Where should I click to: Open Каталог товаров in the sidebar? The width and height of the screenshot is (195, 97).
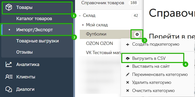pyautogui.click(x=34, y=19)
